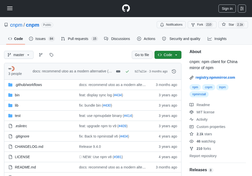The width and height of the screenshot is (252, 176).
Task: Open the hamburger navigation menu
Action: 10,8
